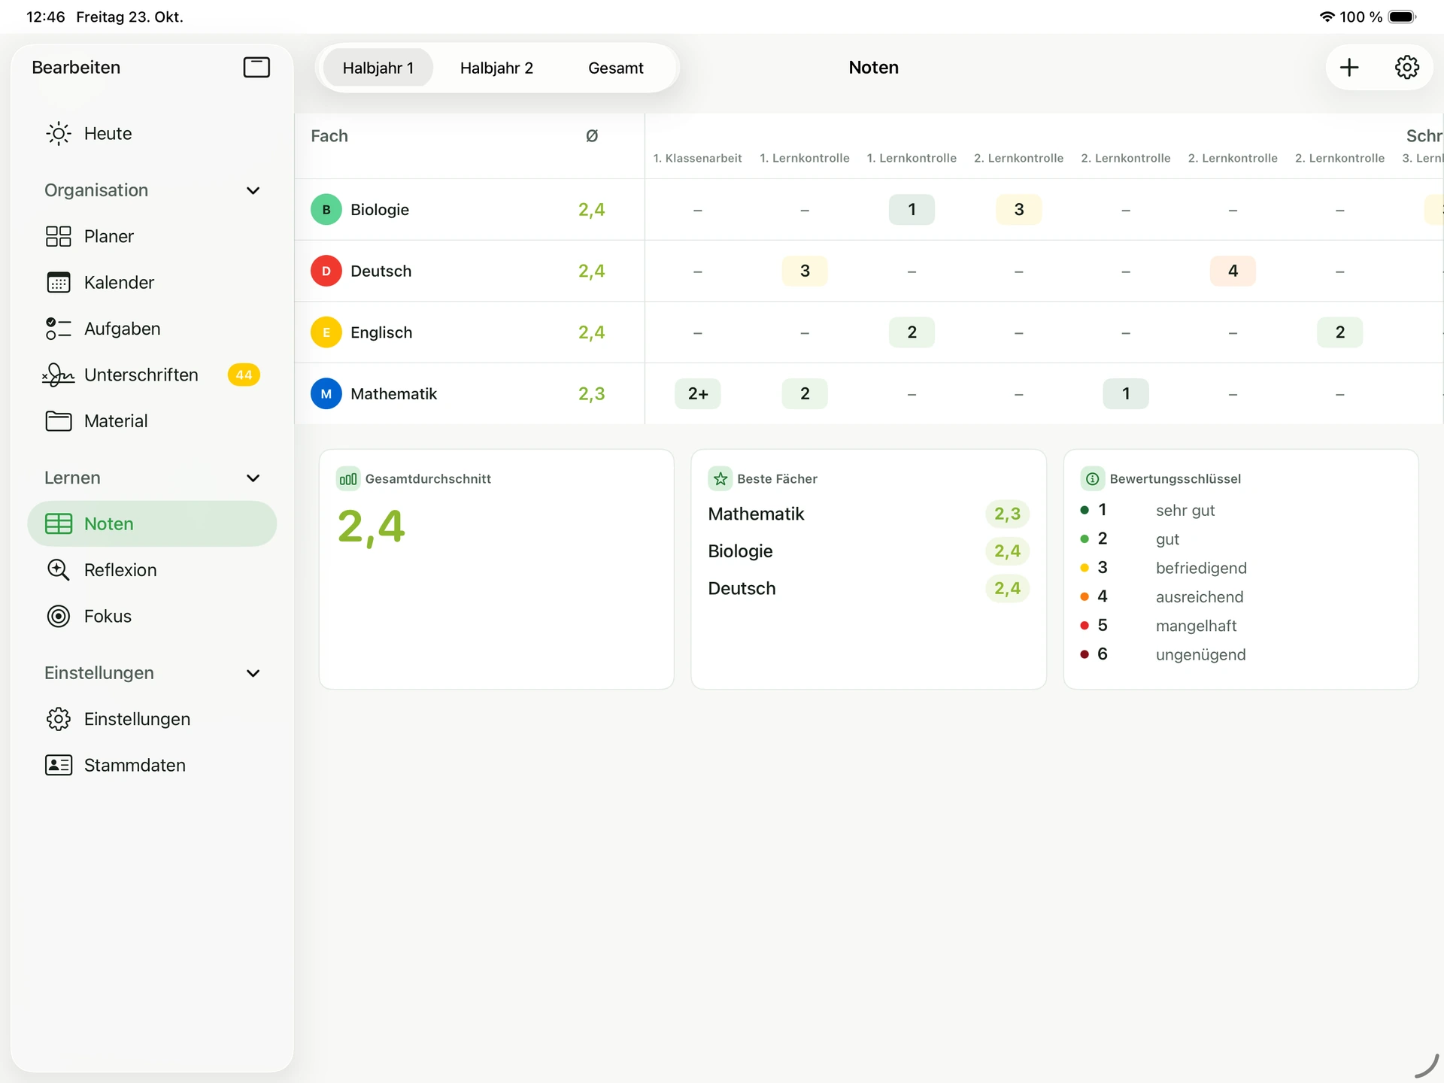Open Deutsch grade 3 cell

[805, 271]
